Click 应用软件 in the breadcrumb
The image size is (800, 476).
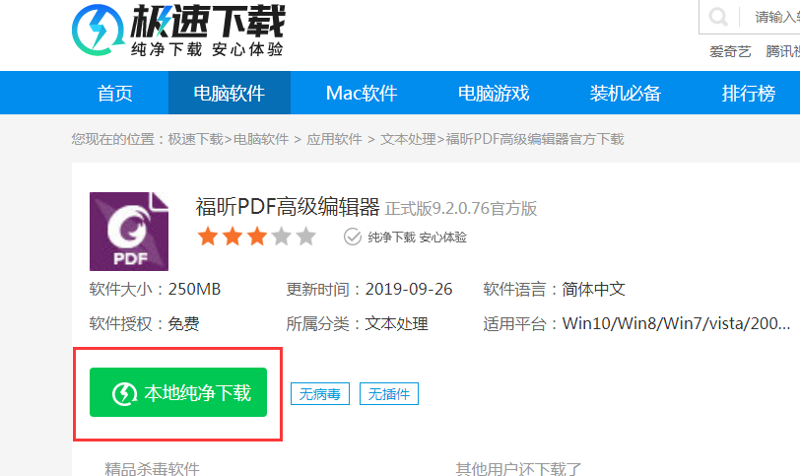click(x=334, y=139)
